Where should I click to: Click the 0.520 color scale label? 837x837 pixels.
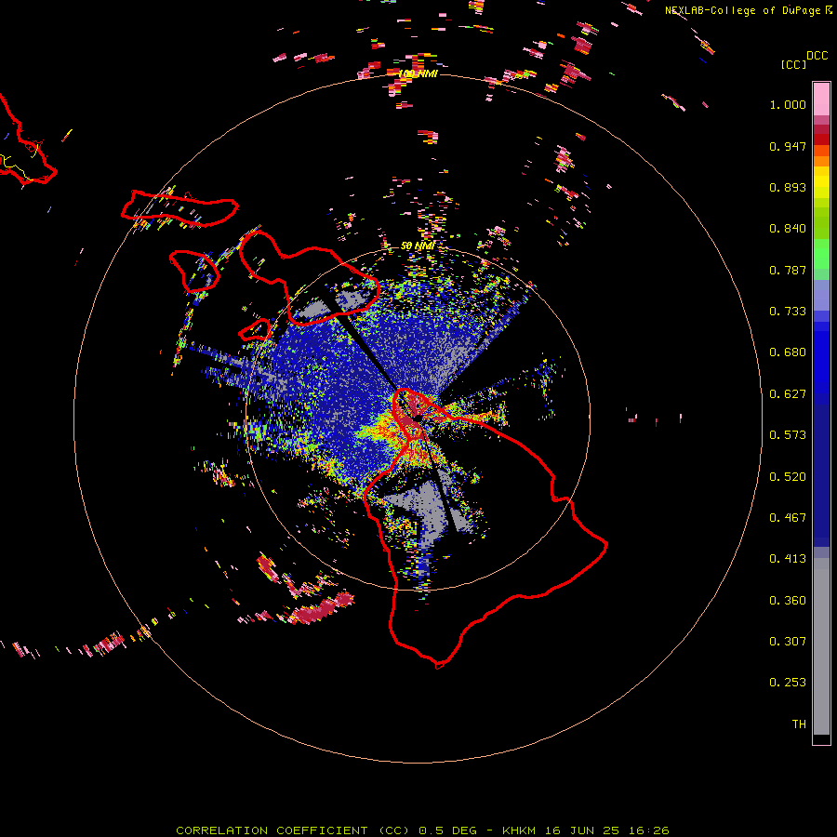(x=788, y=477)
